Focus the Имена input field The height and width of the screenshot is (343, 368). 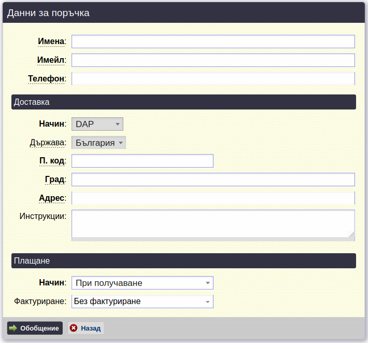coord(213,42)
